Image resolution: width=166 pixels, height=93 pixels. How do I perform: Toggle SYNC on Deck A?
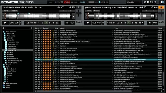(x=6, y=11)
